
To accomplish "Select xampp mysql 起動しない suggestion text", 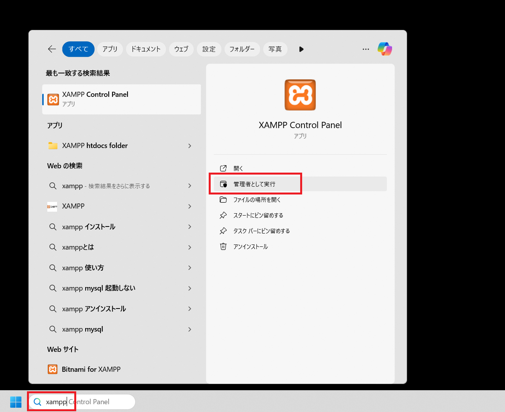I will pyautogui.click(x=99, y=288).
